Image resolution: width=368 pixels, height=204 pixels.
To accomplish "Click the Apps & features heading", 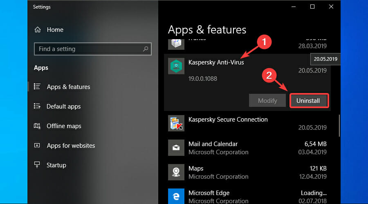I will click(x=207, y=30).
